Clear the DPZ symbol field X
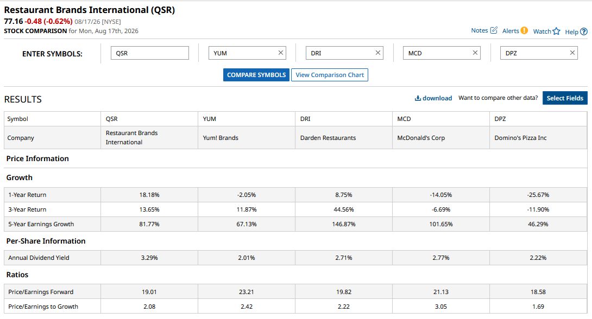The height and width of the screenshot is (319, 592). pyautogui.click(x=572, y=53)
